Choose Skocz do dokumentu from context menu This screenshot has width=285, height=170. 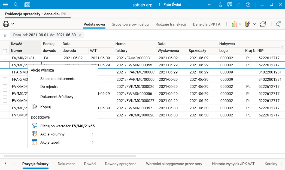58,79
